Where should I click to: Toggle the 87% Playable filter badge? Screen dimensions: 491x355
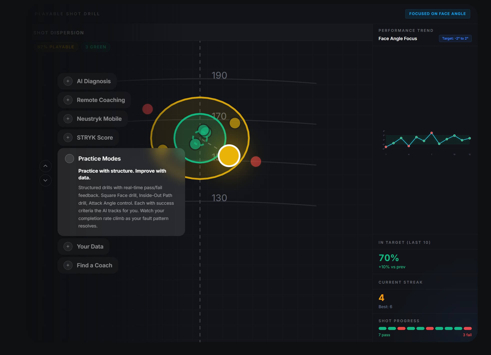(56, 47)
